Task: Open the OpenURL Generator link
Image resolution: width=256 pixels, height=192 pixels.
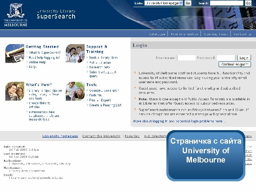Action: [x=104, y=90]
